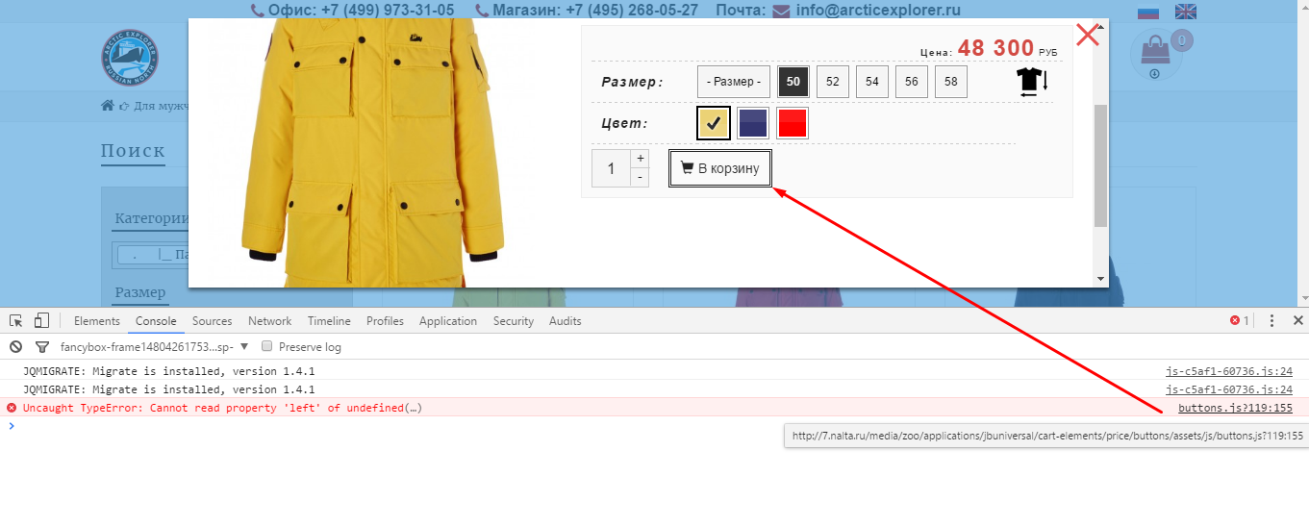
Task: Clear the console with the block icon
Action: point(15,347)
